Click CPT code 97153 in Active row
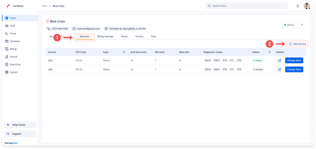This screenshot has height=149, width=316. 79,60
